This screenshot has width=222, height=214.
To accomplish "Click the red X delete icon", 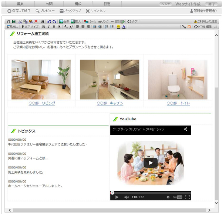I will pos(36,21).
